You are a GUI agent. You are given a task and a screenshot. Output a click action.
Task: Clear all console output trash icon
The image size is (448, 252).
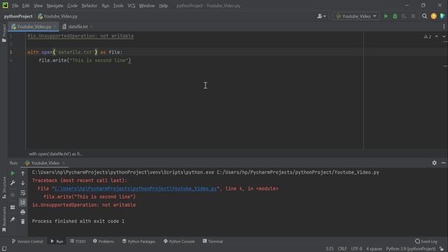click(23, 221)
